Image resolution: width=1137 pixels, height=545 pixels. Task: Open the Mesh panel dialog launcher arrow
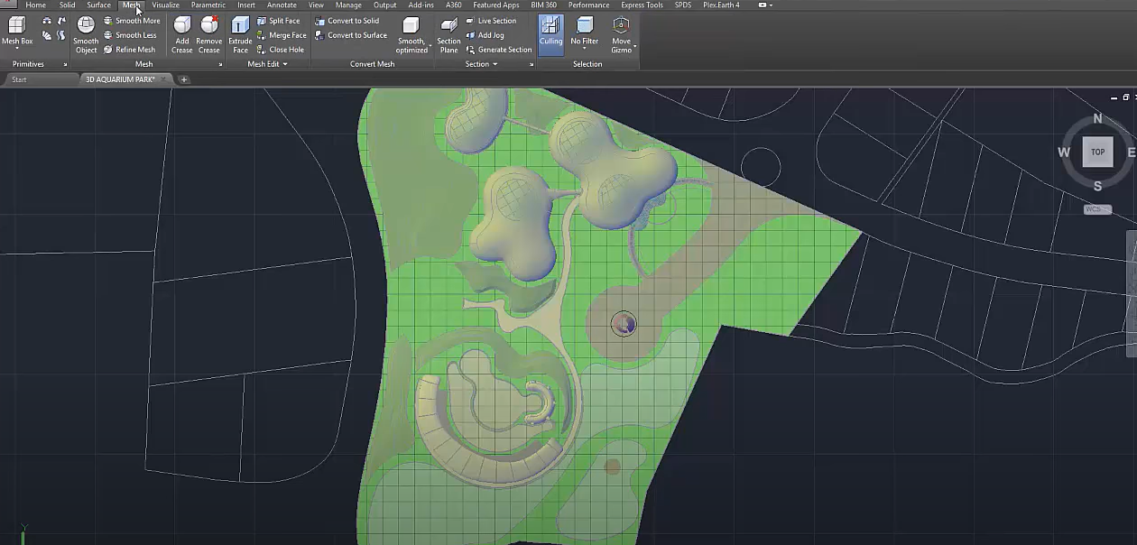click(x=220, y=64)
